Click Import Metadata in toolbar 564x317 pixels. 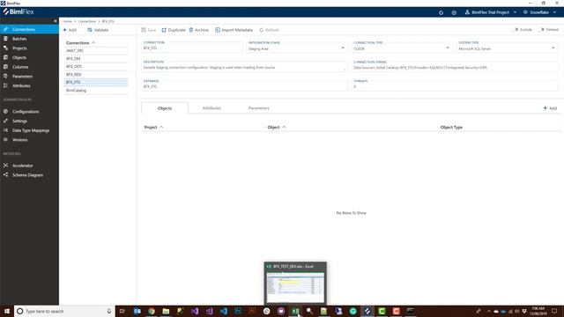point(234,30)
